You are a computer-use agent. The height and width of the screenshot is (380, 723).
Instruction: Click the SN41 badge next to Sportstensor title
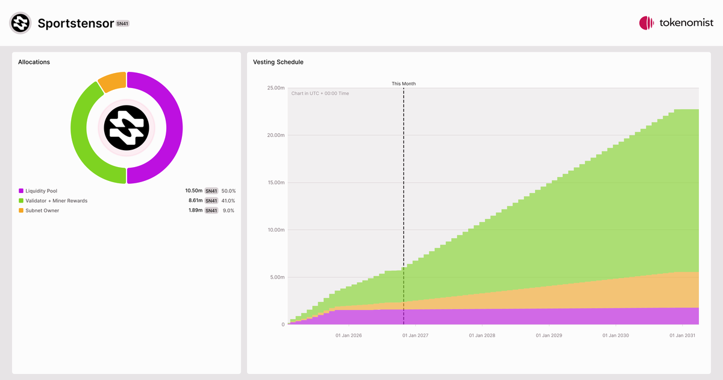122,24
